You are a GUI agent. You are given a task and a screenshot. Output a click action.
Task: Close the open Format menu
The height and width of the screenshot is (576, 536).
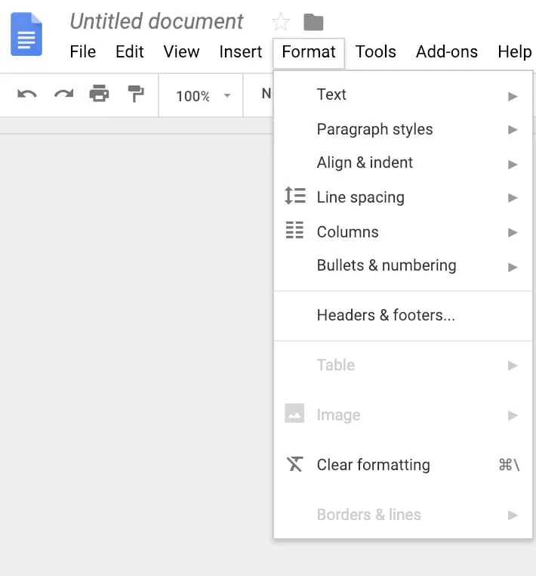pyautogui.click(x=309, y=52)
